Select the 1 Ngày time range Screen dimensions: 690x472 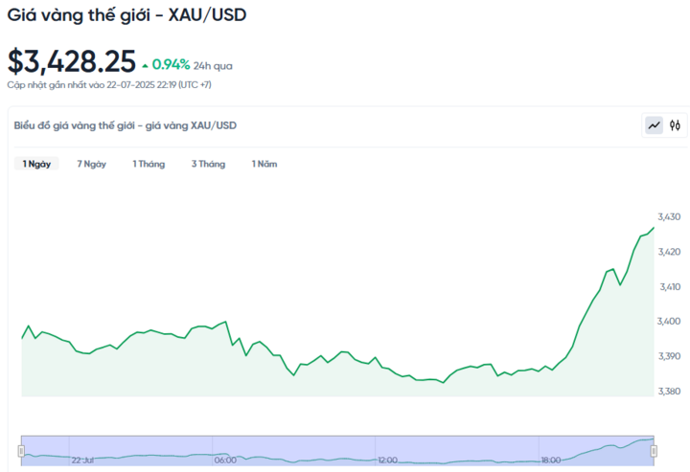coord(37,164)
